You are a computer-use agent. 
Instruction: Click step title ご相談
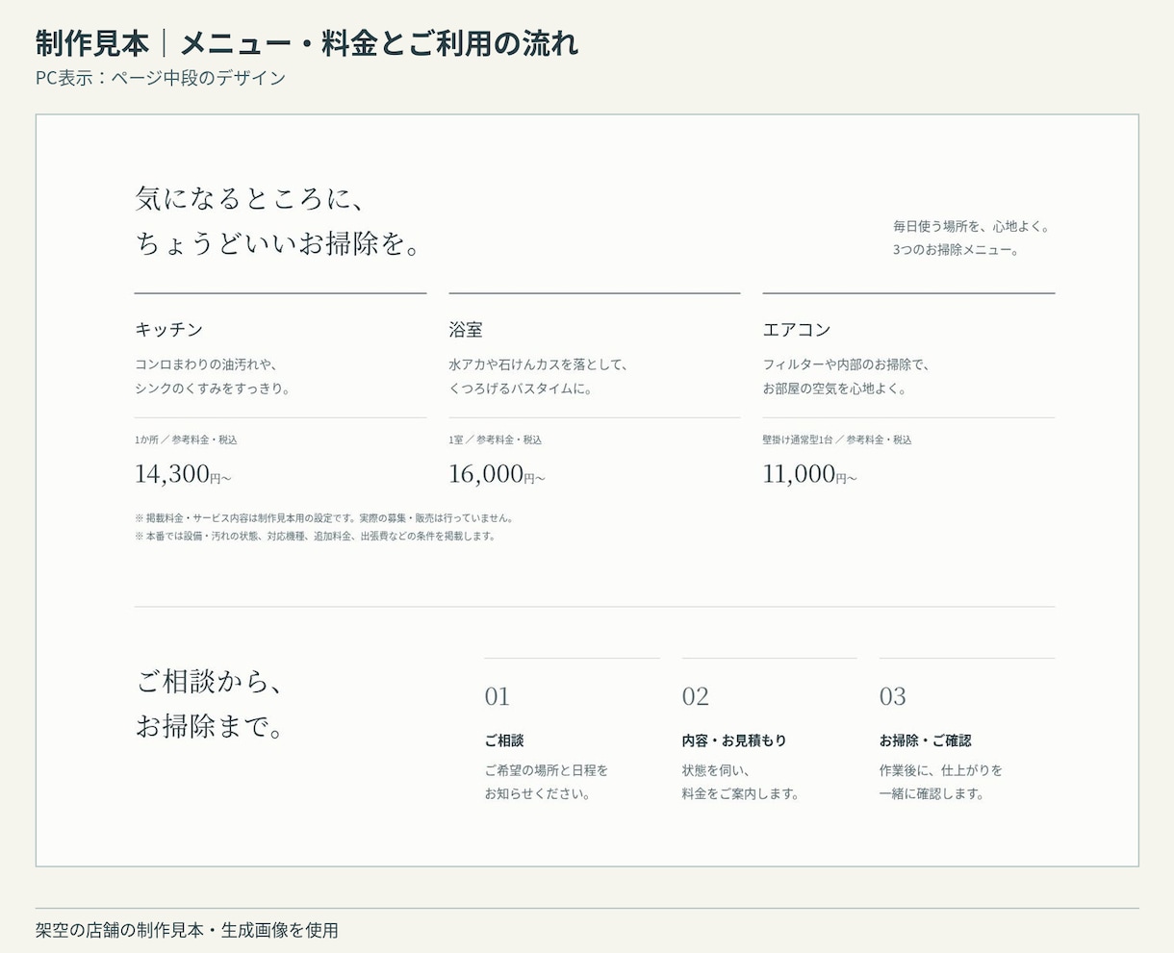click(x=504, y=740)
